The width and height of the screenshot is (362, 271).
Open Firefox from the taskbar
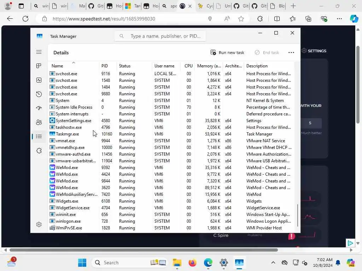coord(192,263)
